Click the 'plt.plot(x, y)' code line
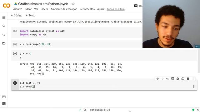Viewport: 200px width, 112px height. click(30, 83)
